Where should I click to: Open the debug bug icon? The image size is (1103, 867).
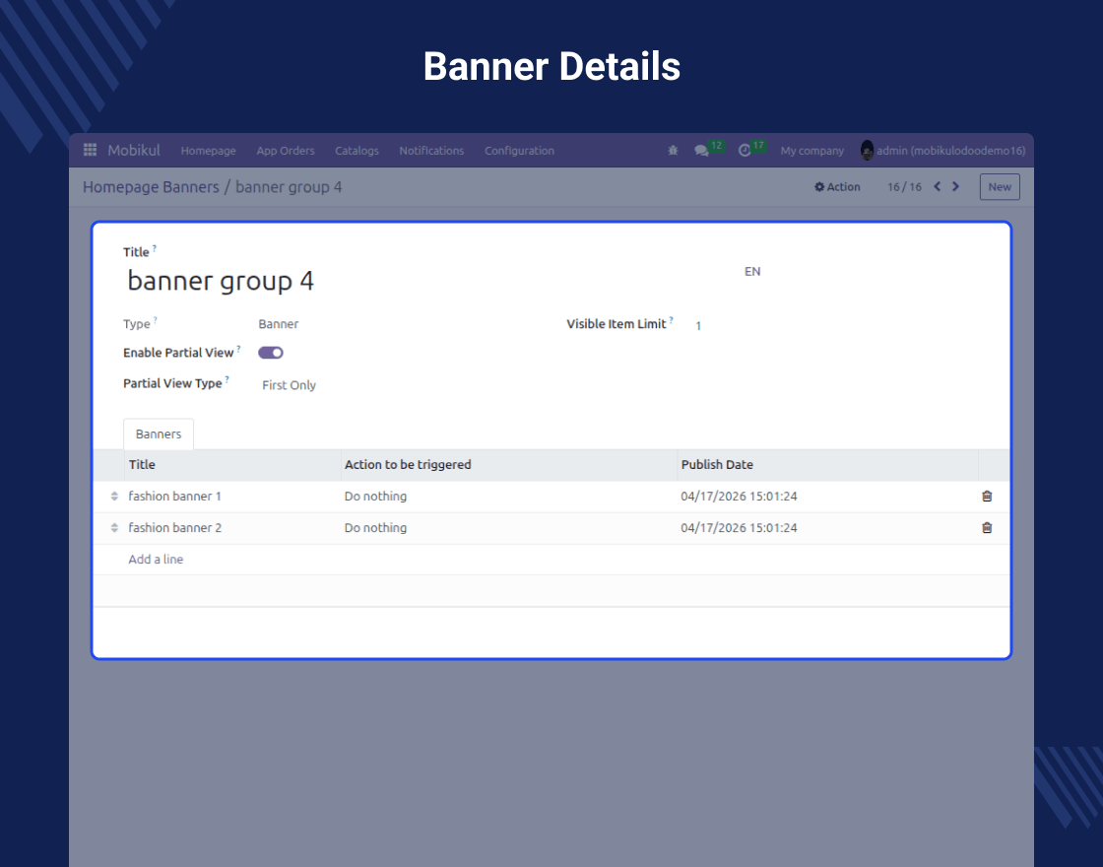pyautogui.click(x=673, y=150)
